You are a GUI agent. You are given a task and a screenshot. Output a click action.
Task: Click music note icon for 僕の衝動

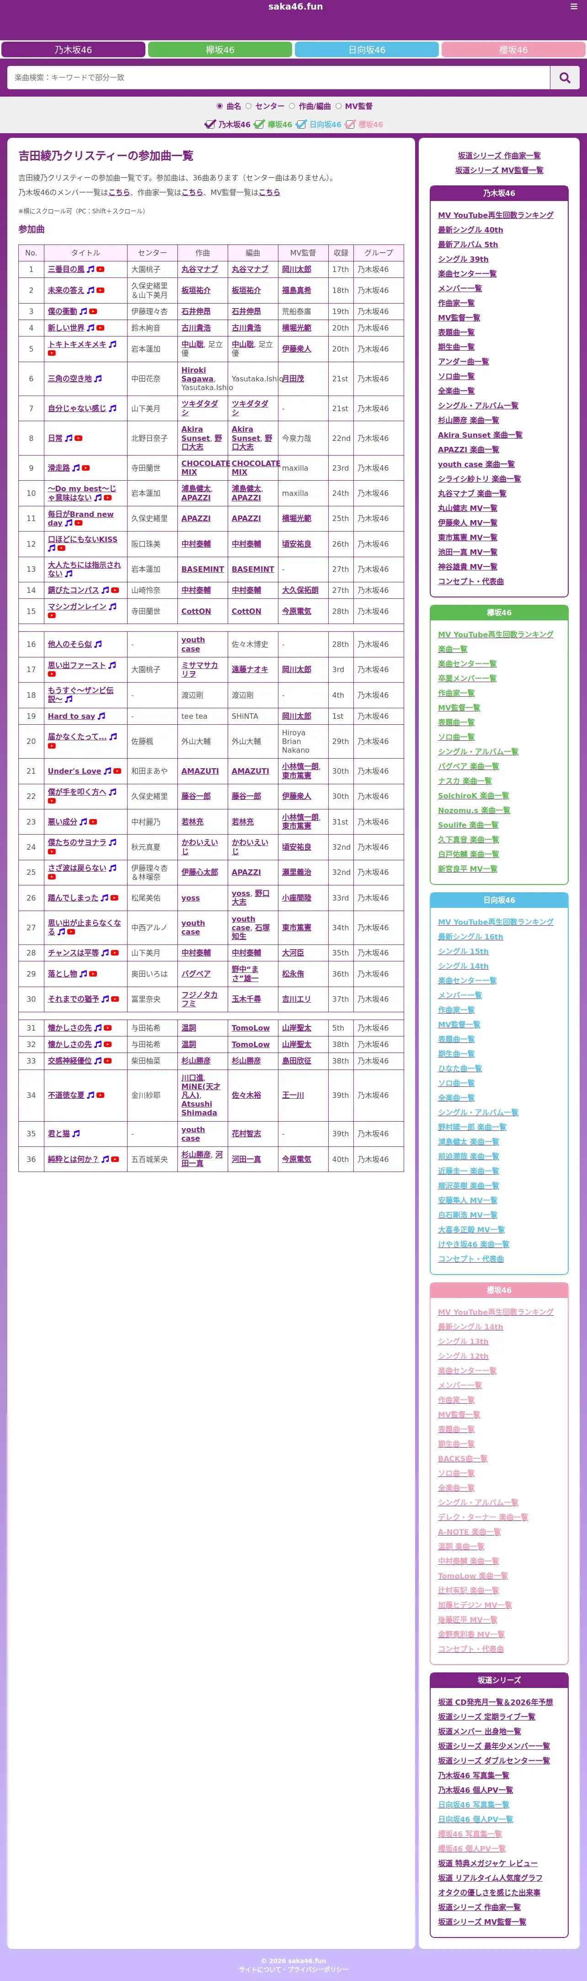pos(83,311)
